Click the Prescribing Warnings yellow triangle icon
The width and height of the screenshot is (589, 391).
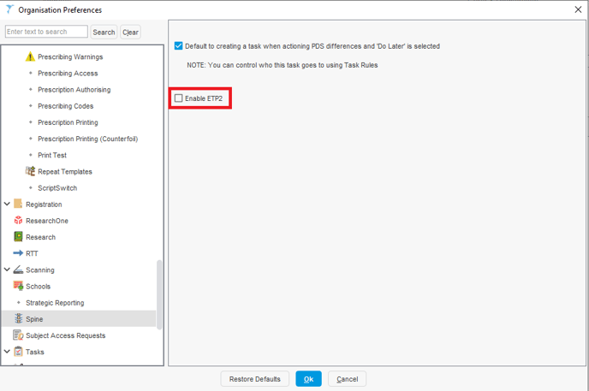31,57
